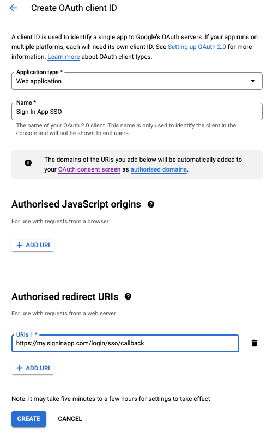The height and width of the screenshot is (439, 279).
Task: Add URI under Authorised redirect URIs
Action: (33, 368)
